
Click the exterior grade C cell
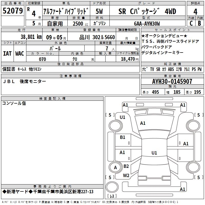[191, 23]
